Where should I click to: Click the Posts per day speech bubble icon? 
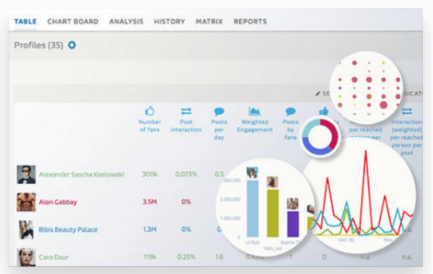pyautogui.click(x=219, y=112)
